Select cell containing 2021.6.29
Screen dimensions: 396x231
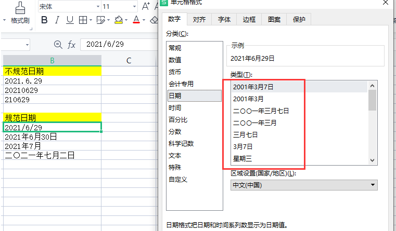pyautogui.click(x=52, y=80)
